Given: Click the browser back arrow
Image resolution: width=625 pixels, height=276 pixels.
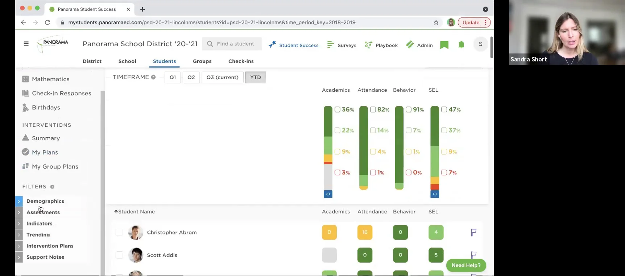Looking at the screenshot, I should (24, 22).
